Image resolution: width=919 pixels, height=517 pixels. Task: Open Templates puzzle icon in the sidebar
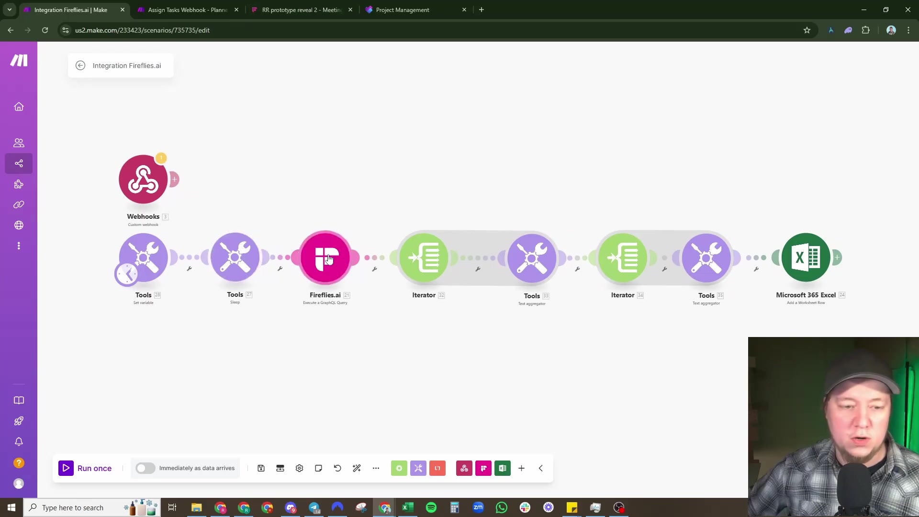[19, 184]
